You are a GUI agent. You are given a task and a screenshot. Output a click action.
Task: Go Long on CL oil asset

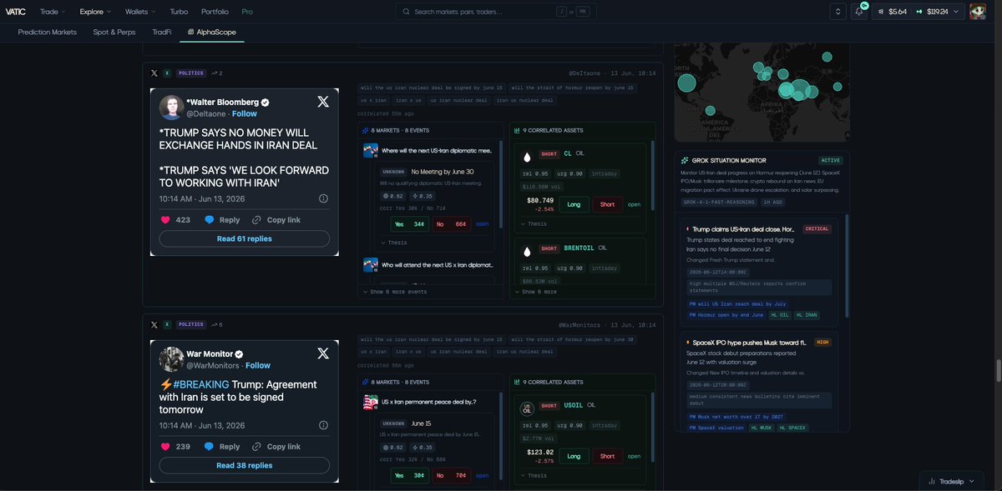point(574,204)
